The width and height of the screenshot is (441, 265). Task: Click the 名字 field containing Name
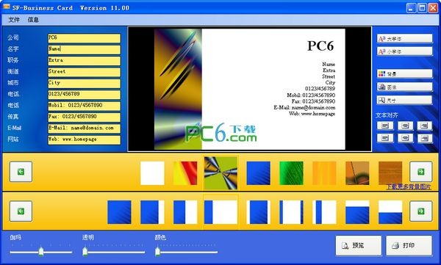[84, 49]
